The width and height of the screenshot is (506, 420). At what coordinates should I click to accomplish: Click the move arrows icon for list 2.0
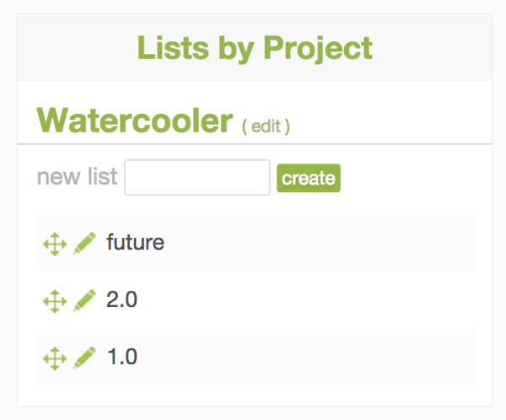[x=54, y=300]
